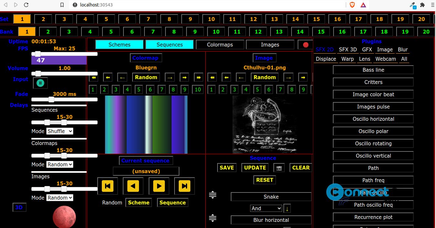This screenshot has width=436, height=228.
Task: Toggle the Sequences panel button
Action: pyautogui.click(x=170, y=45)
